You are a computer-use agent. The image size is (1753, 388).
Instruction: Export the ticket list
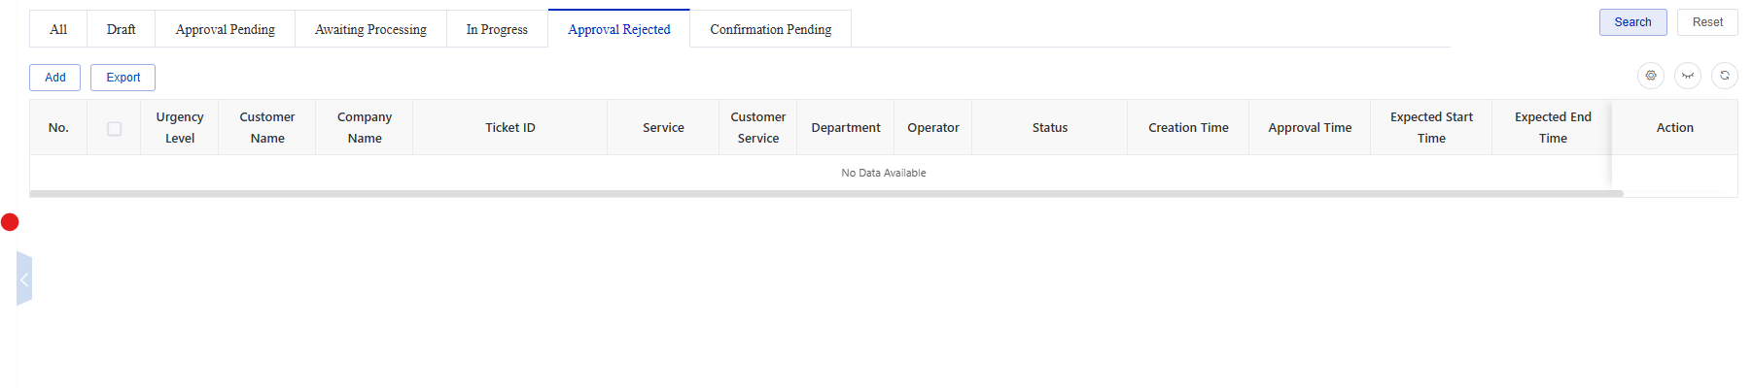coord(123,78)
